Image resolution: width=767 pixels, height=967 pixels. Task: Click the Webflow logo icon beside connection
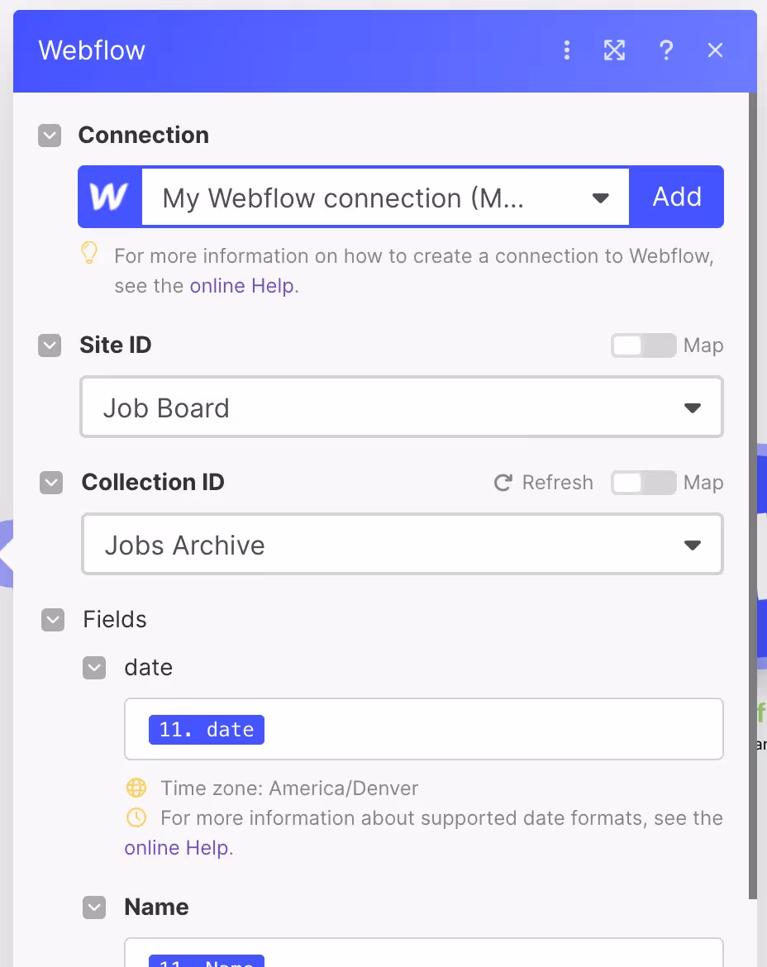point(109,197)
